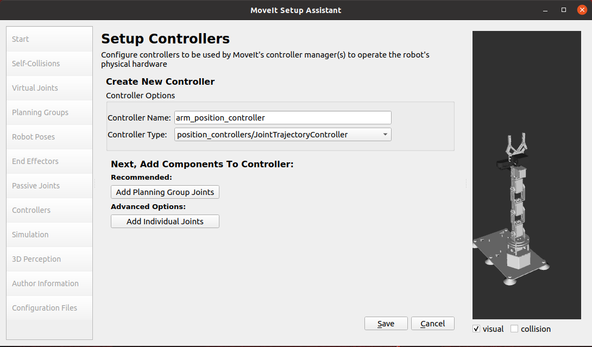Select Passive Joints step
This screenshot has width=592, height=347.
49,186
